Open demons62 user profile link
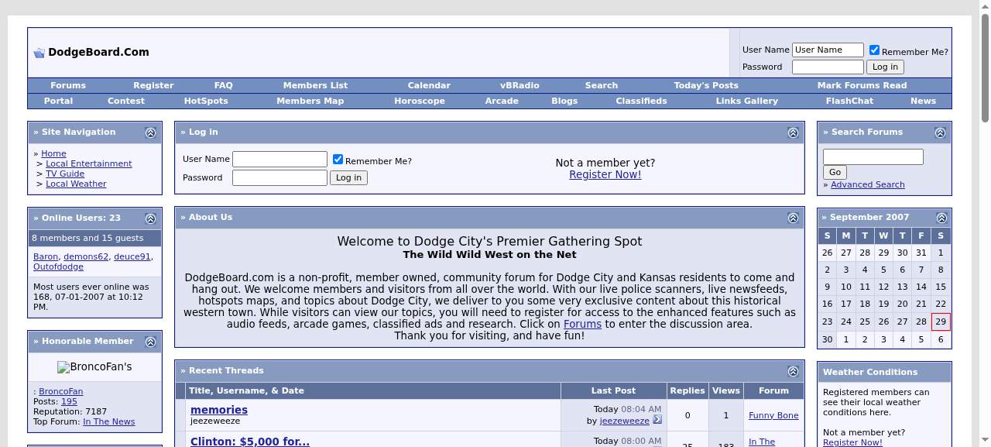Screen dimensions: 991x447 click(86, 256)
